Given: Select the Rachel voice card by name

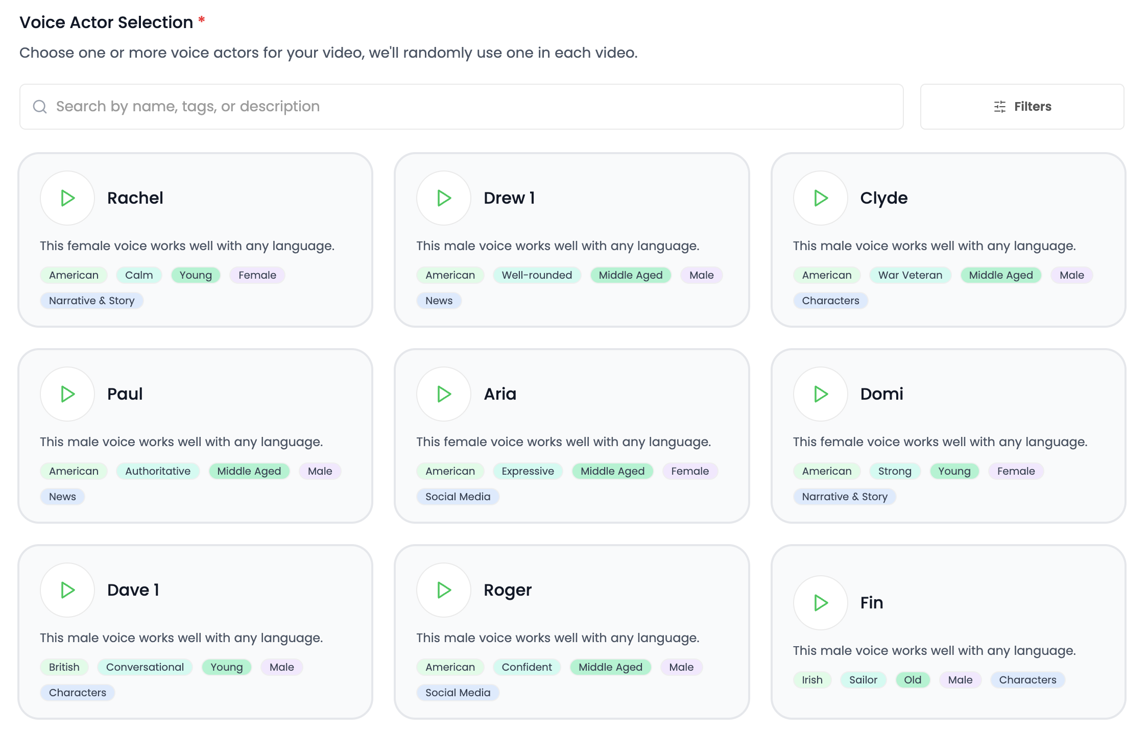Looking at the screenshot, I should [135, 198].
